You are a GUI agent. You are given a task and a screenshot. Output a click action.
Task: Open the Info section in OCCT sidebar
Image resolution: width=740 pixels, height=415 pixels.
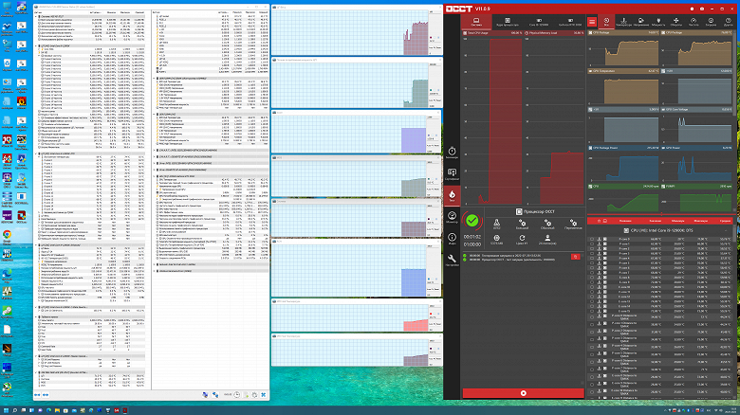click(x=452, y=239)
